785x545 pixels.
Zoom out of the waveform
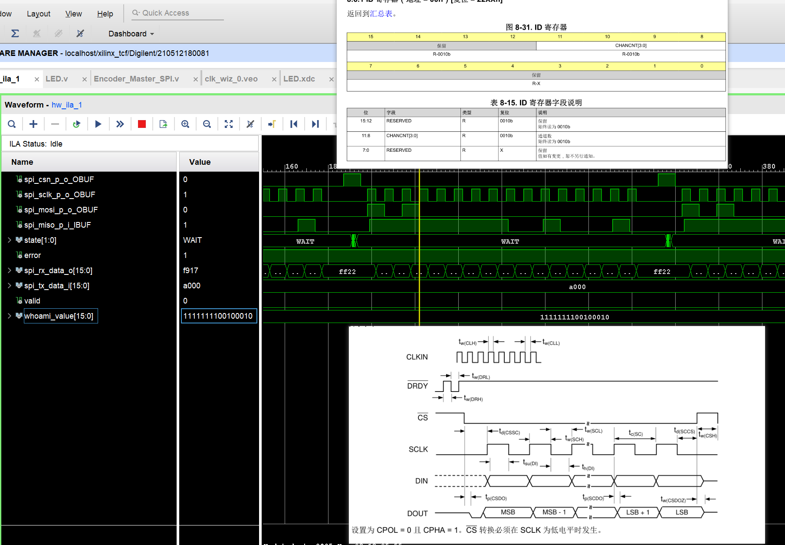[207, 124]
